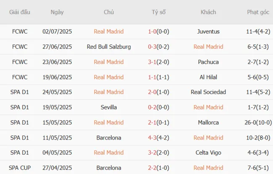This screenshot has width=273, height=174.
Task: Click the "Phạt góc" column header
Action: point(258,12)
